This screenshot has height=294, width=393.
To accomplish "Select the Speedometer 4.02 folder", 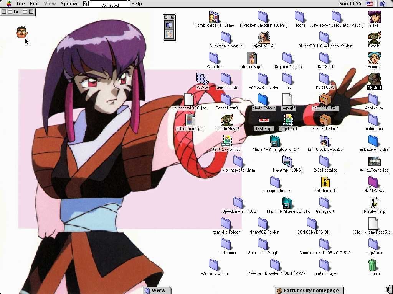I will click(x=238, y=203).
